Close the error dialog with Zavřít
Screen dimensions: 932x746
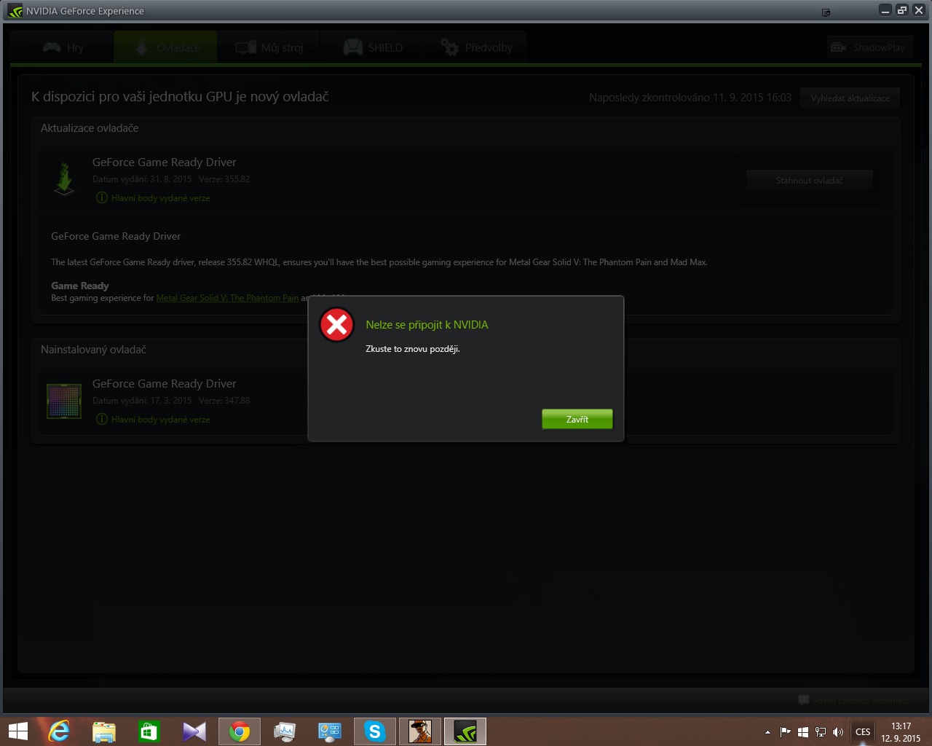click(577, 419)
